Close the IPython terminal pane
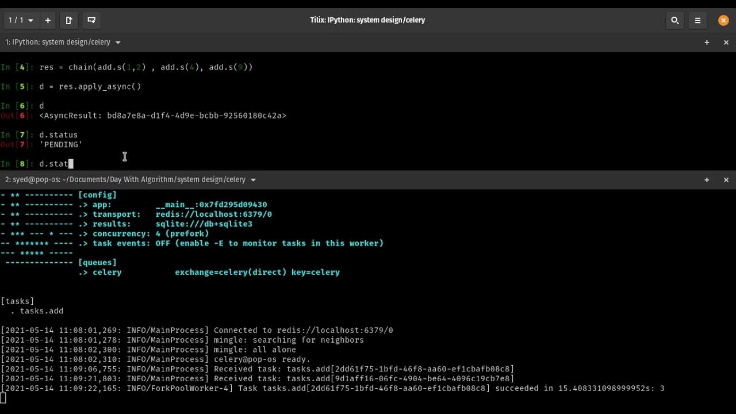 pyautogui.click(x=726, y=43)
